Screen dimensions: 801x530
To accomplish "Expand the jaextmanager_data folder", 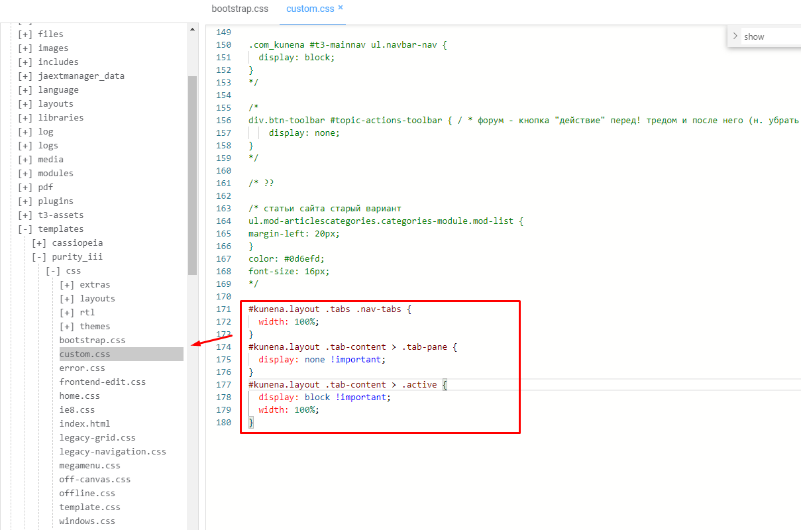I will click(x=25, y=76).
